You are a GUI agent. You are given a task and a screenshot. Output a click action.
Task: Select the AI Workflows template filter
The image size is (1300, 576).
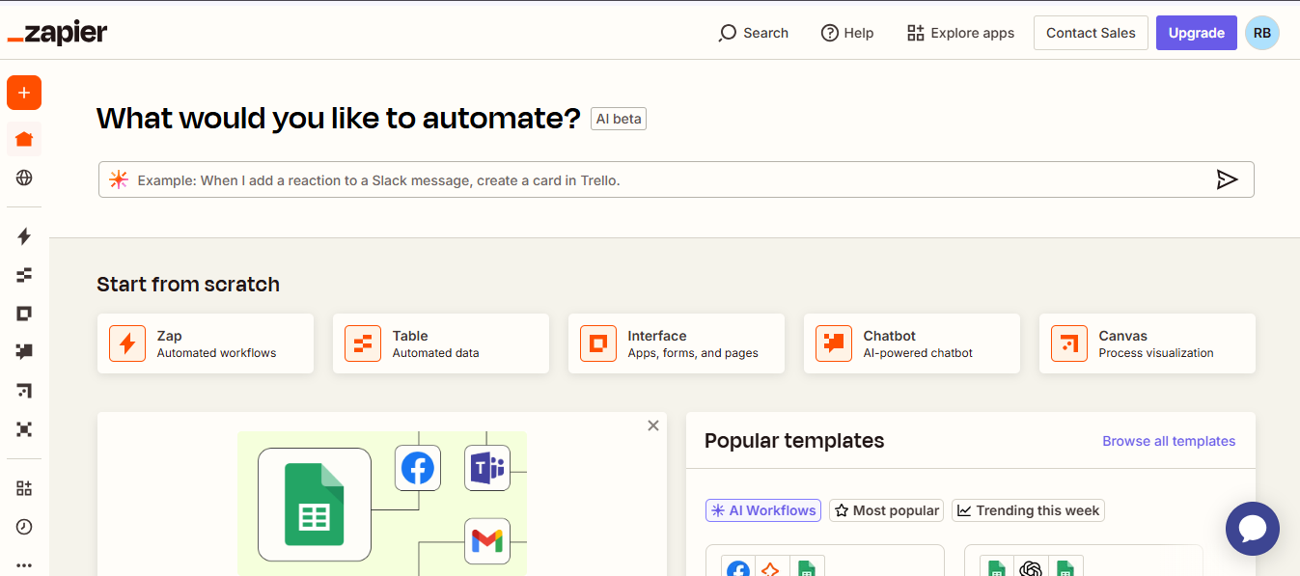(x=763, y=510)
